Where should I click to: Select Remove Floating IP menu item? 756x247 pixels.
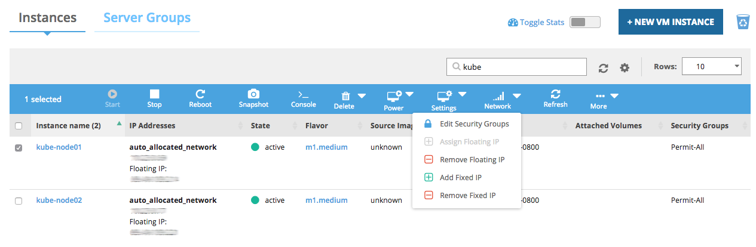tap(472, 160)
